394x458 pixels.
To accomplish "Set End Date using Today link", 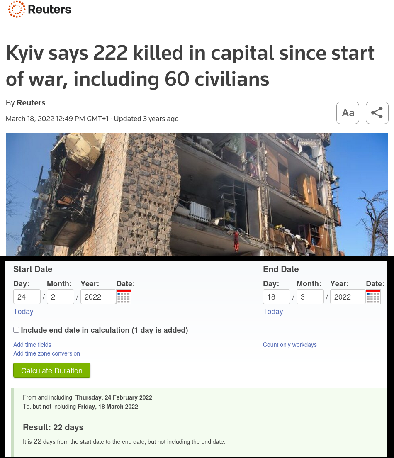I will (273, 312).
